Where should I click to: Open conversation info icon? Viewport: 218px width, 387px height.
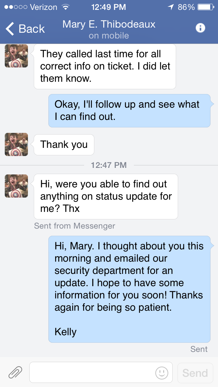pyautogui.click(x=200, y=28)
